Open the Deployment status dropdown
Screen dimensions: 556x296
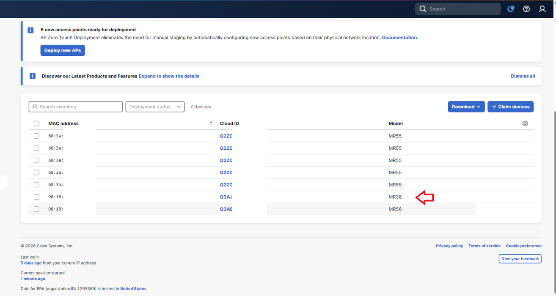155,107
